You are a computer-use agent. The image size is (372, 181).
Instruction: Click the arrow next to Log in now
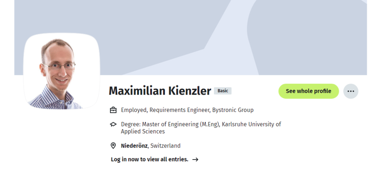tap(195, 159)
